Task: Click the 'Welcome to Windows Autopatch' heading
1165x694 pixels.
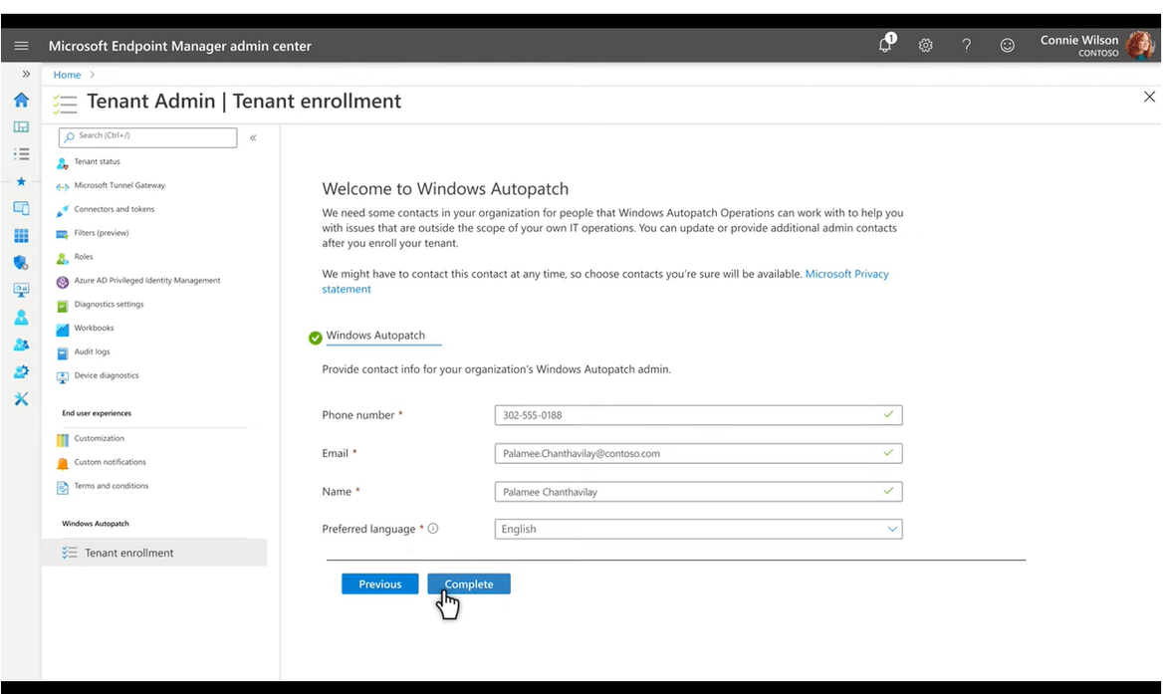Action: pos(445,189)
